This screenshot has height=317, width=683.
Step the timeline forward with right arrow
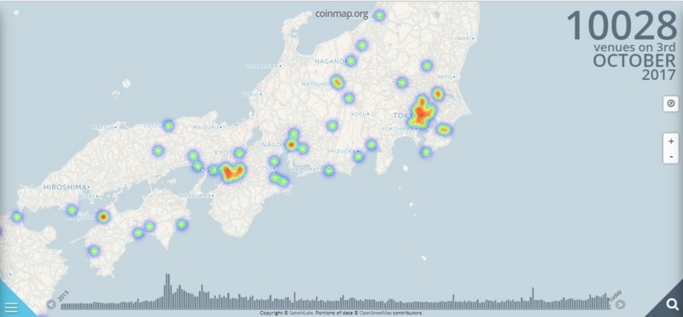[x=621, y=304]
